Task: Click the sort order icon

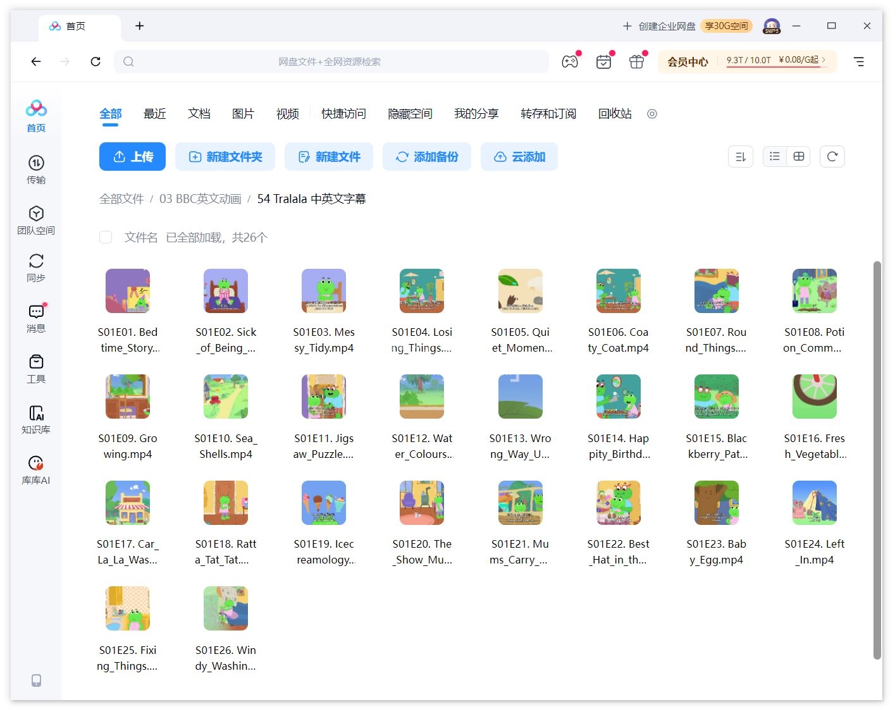Action: coord(741,157)
